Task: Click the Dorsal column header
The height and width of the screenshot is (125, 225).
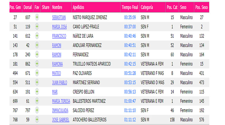Action: [x=28, y=7]
